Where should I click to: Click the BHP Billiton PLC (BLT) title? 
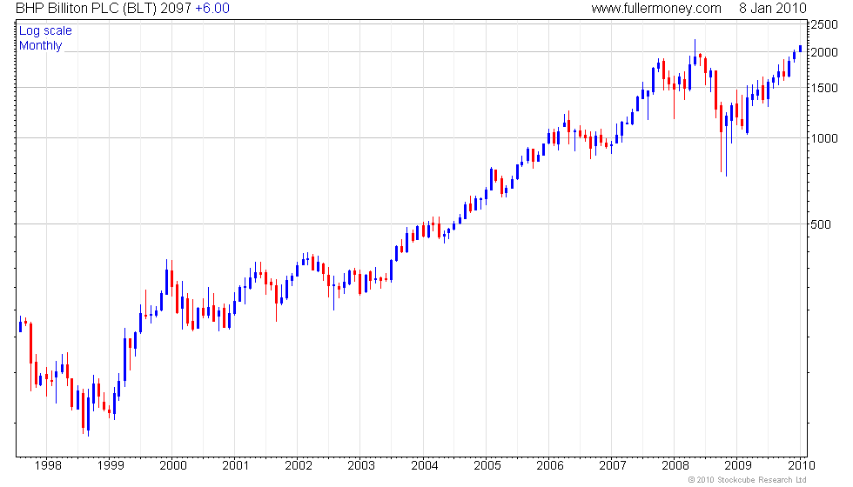click(x=86, y=8)
